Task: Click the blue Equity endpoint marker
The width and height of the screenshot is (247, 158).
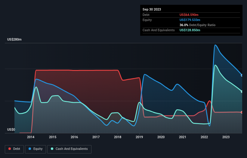Action: pyautogui.click(x=242, y=75)
